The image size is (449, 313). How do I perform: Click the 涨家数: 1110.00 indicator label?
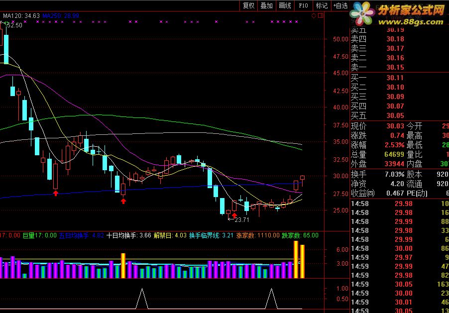click(x=258, y=235)
